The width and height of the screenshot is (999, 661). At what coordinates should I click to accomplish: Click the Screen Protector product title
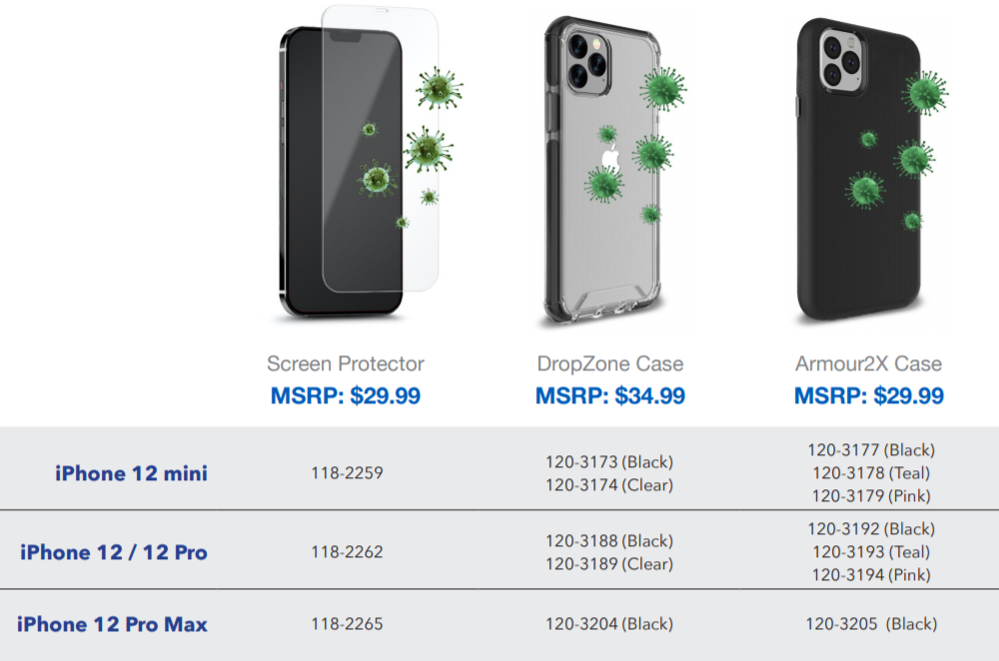pos(346,363)
